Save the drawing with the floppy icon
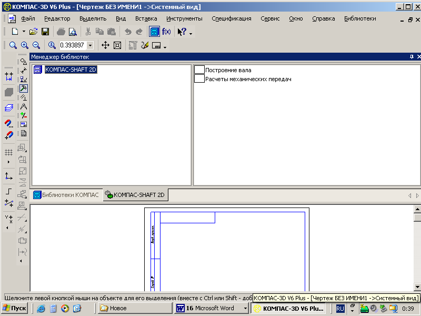 [x=45, y=32]
